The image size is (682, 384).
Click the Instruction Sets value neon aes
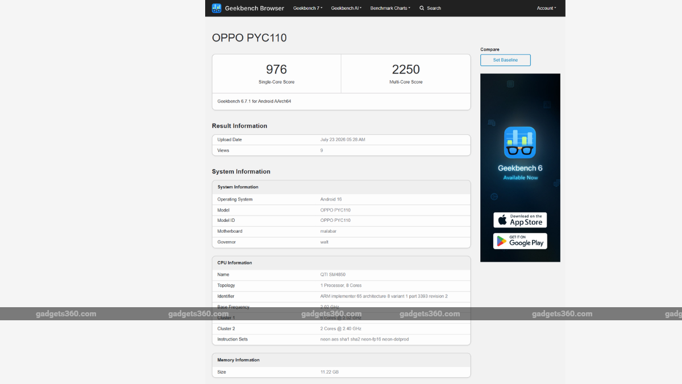point(364,339)
